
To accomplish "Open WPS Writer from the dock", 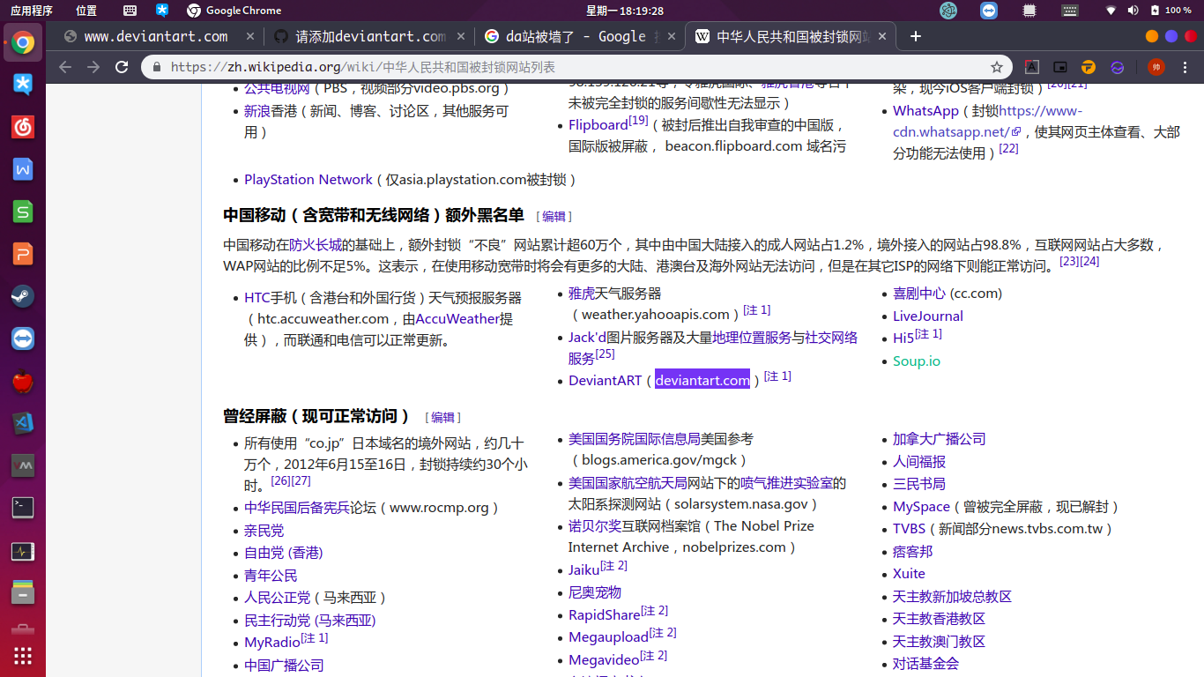I will point(22,169).
